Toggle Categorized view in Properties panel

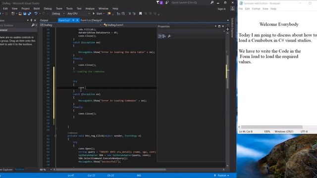(159, 36)
